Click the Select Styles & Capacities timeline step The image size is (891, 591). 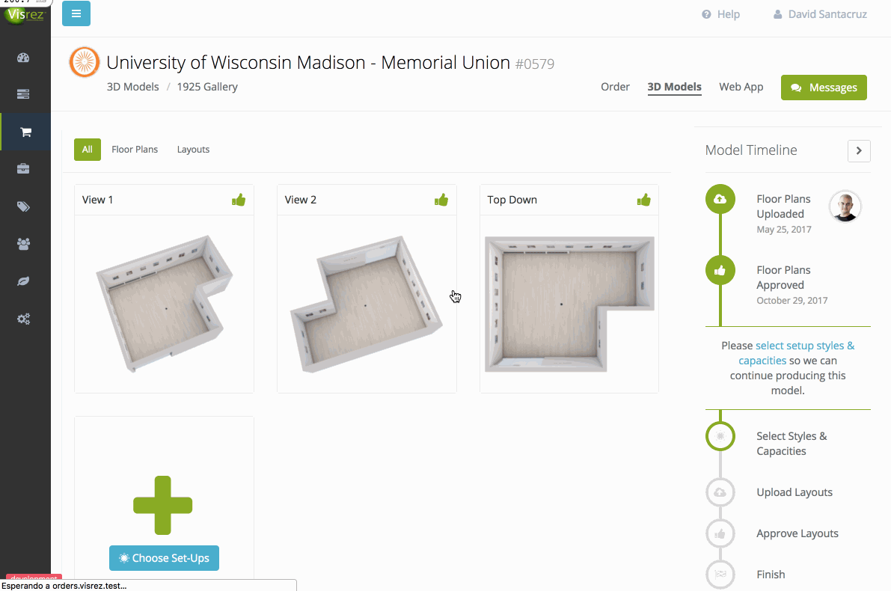[792, 444]
